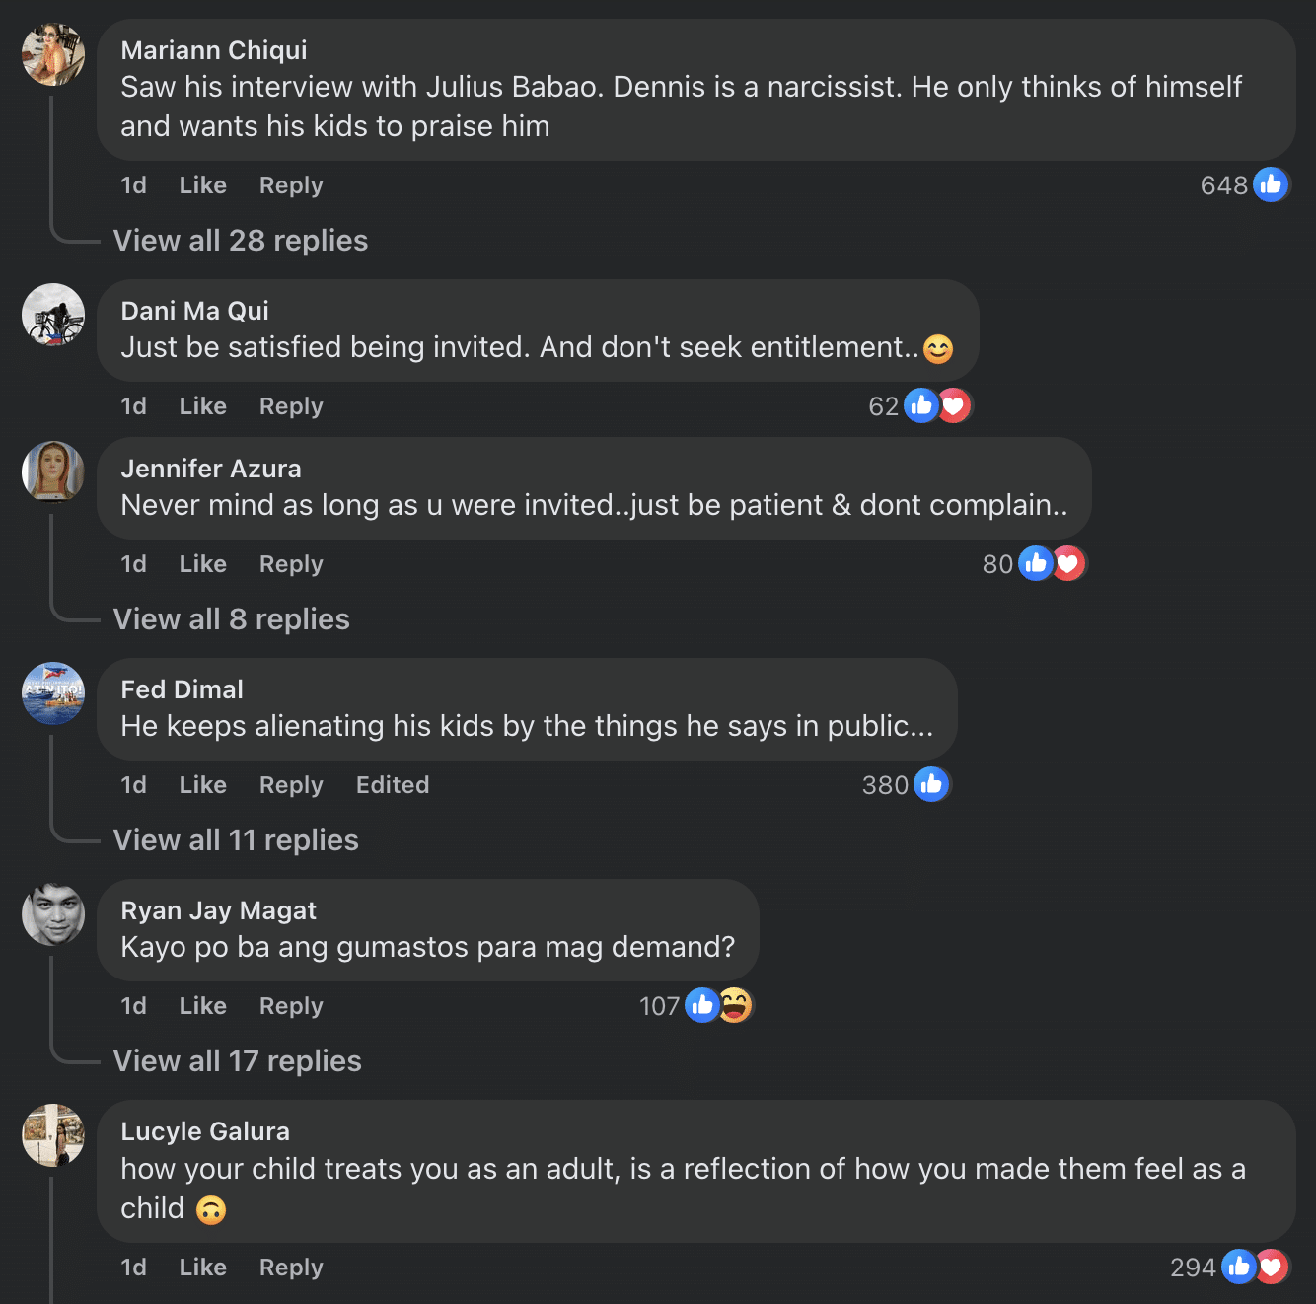1316x1304 pixels.
Task: Click the laughing reaction on Ryan Jay Magat's comment
Action: [735, 1005]
